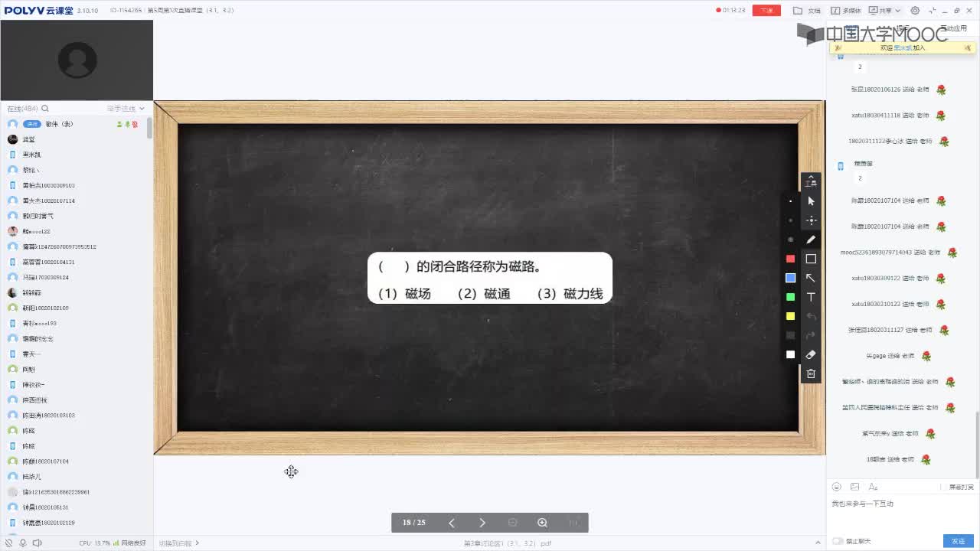
Task: Collapse the drawing tools panel
Action: click(811, 181)
